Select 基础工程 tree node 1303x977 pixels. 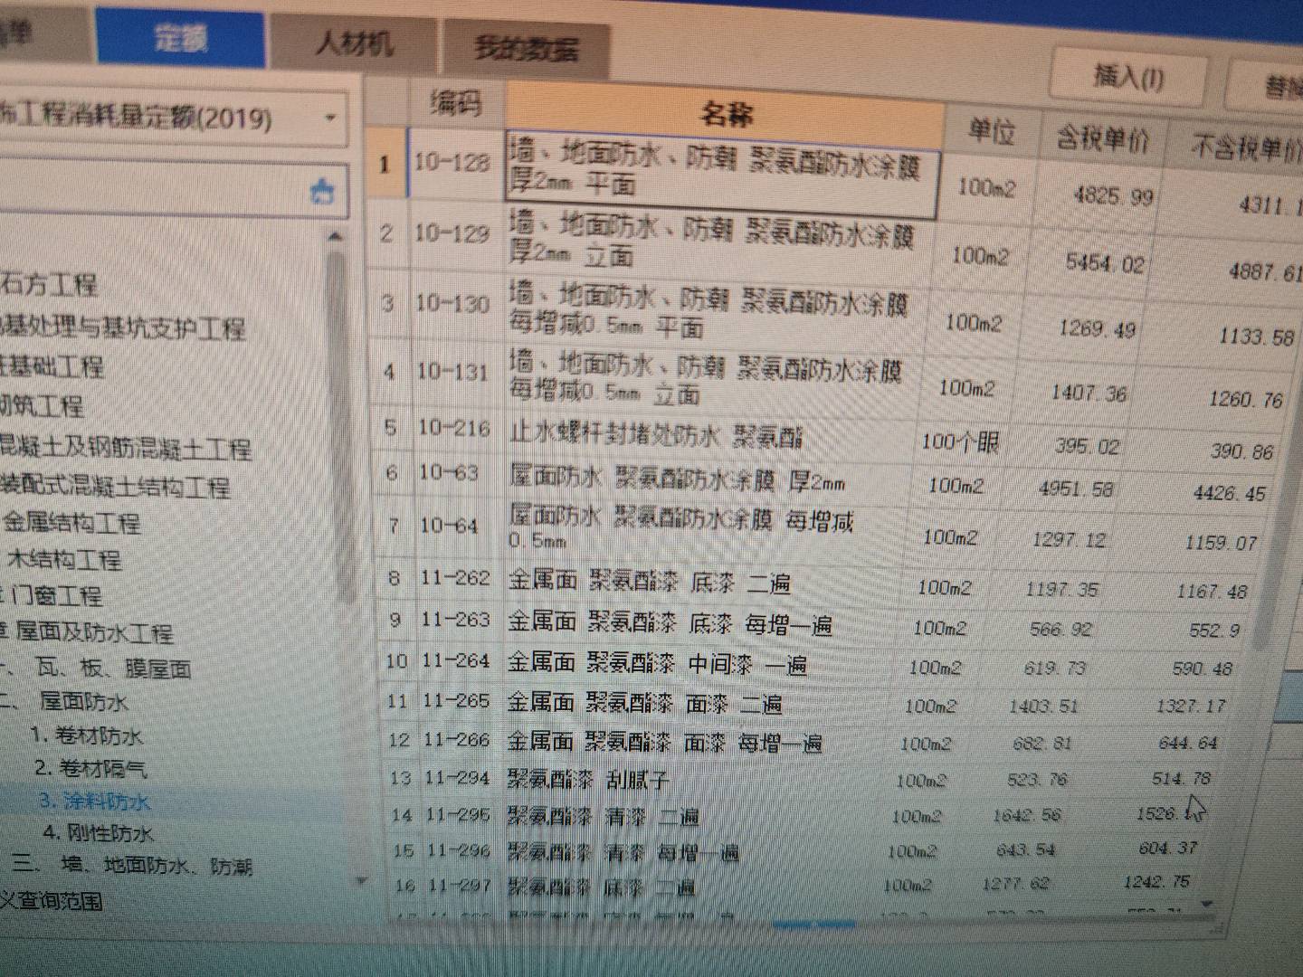(x=52, y=366)
